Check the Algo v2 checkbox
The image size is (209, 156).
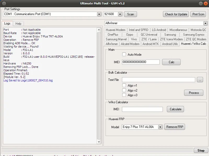(124, 90)
